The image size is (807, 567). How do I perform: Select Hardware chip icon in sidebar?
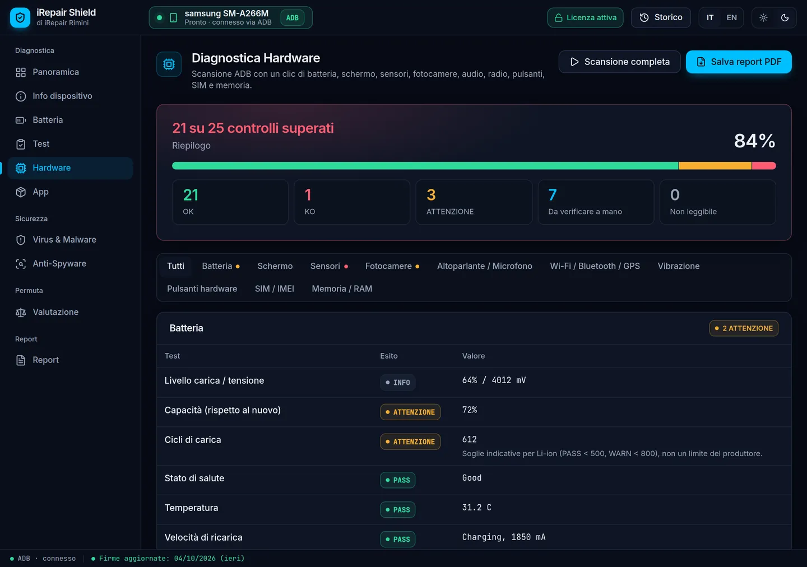click(x=21, y=168)
